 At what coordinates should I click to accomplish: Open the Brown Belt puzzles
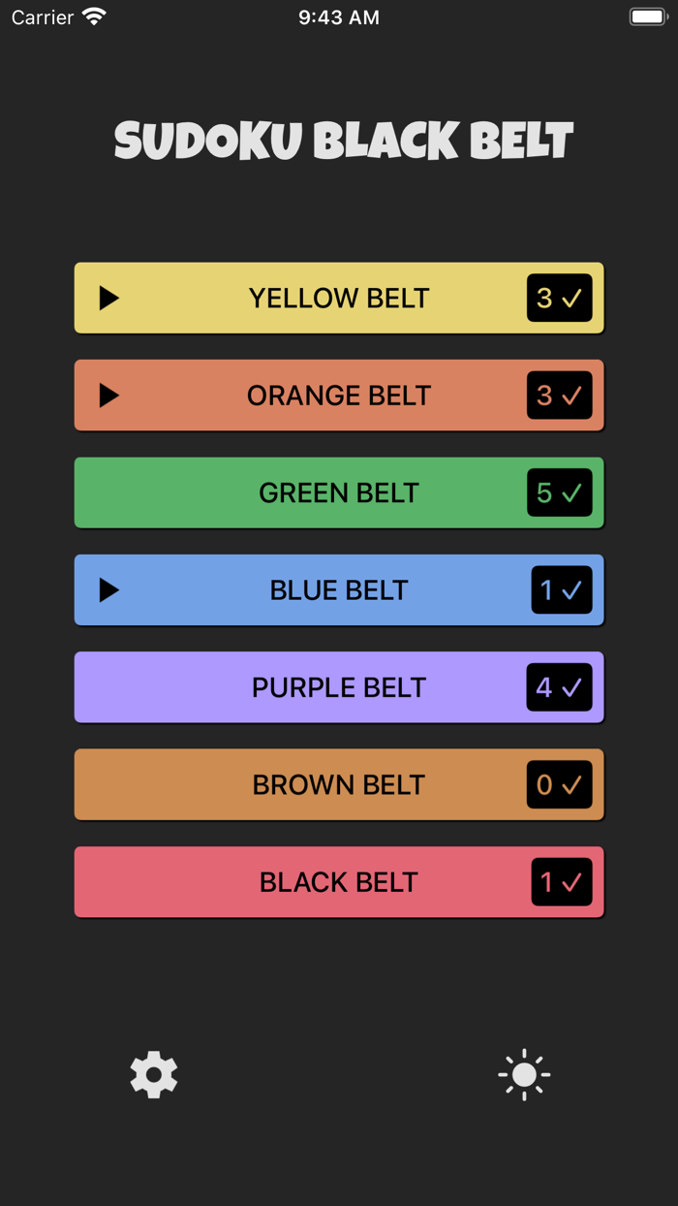pos(339,784)
